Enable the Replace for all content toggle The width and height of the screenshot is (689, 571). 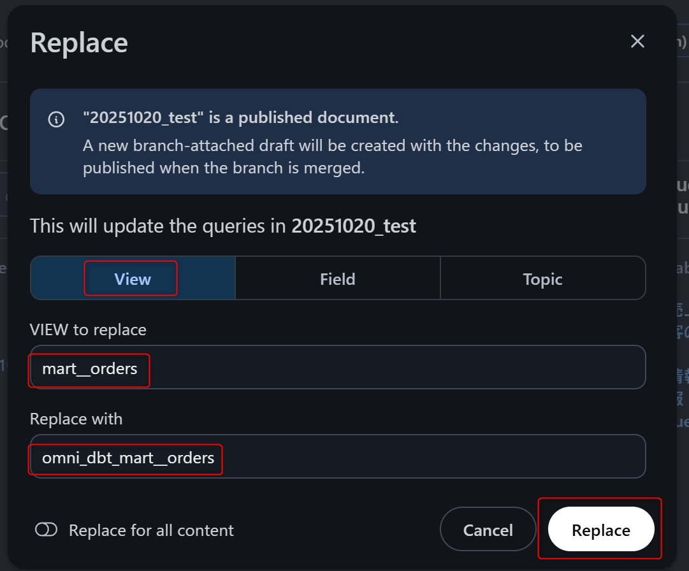point(47,530)
